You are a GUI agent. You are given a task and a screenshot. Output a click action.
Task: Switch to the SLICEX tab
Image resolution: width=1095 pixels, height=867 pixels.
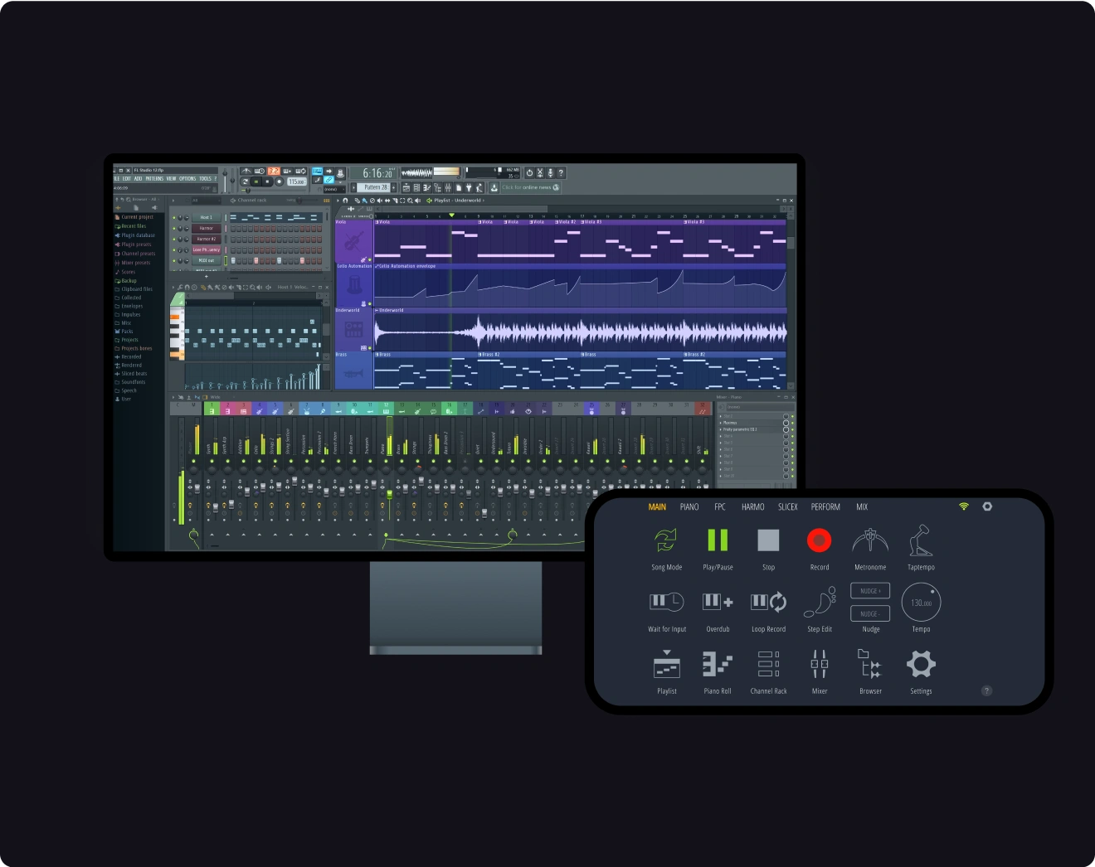(x=788, y=507)
